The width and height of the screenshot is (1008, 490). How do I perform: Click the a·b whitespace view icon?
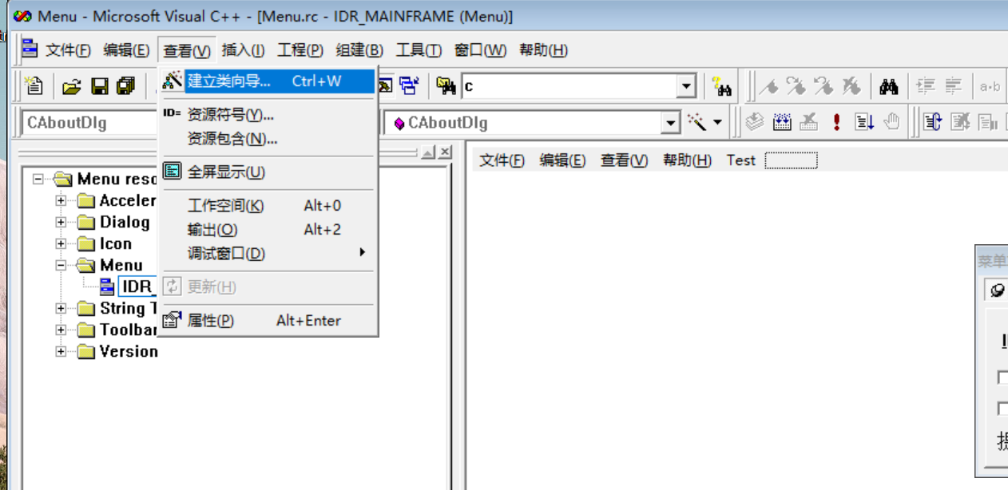coord(990,86)
